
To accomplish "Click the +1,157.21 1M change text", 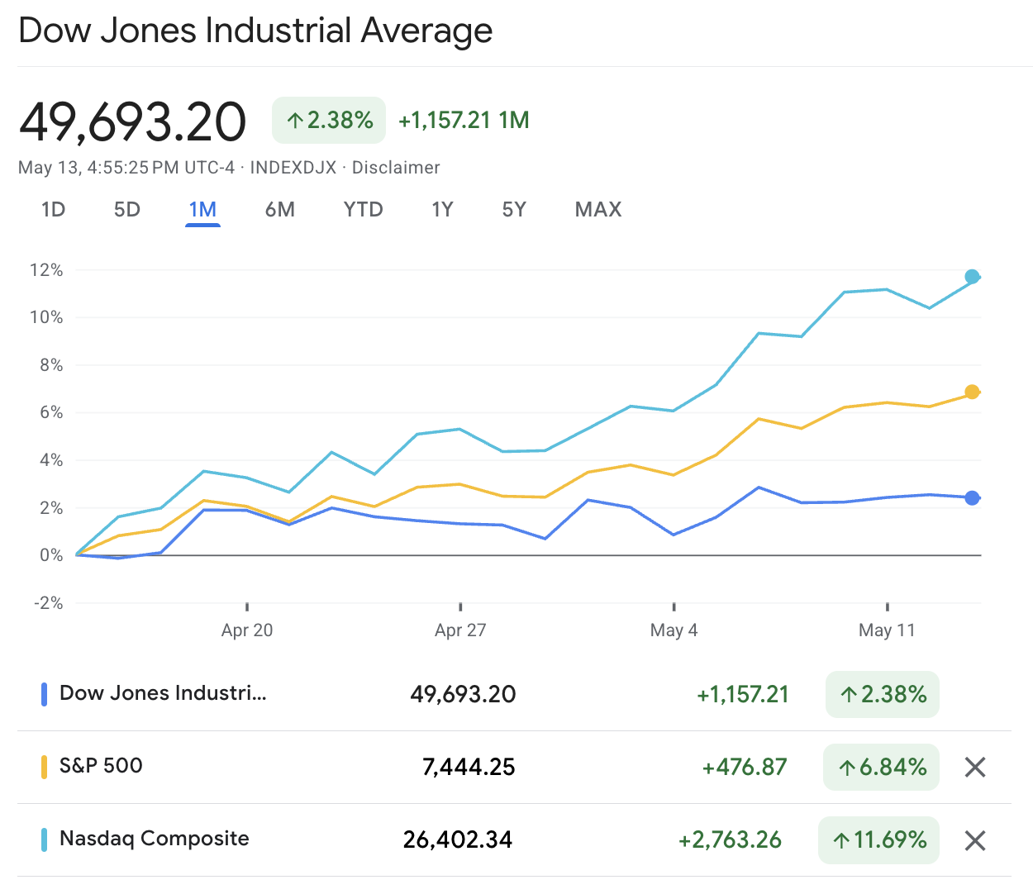I will (464, 121).
